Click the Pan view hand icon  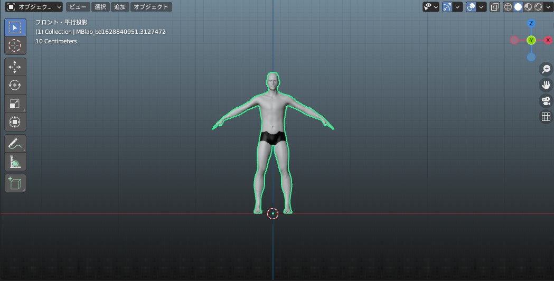click(546, 85)
